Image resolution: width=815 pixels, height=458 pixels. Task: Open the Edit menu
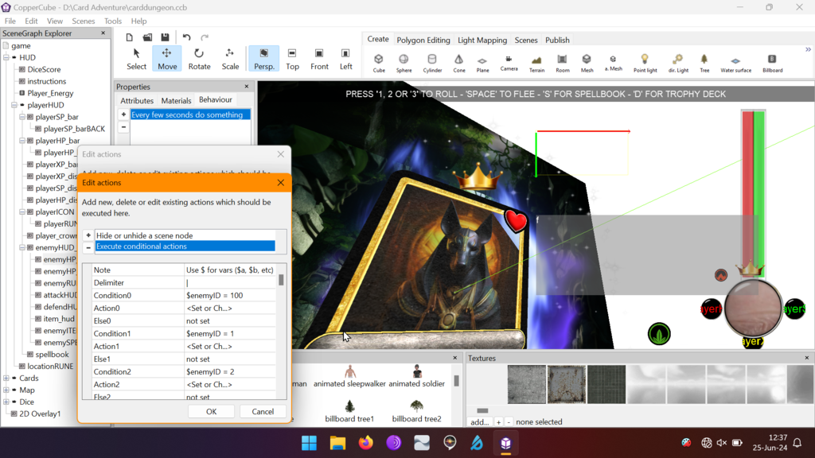click(31, 21)
